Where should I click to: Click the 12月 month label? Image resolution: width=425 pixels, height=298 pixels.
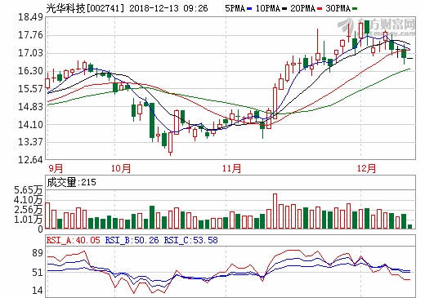pyautogui.click(x=367, y=168)
